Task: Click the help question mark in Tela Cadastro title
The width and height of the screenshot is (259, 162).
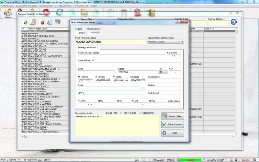Action: [177, 22]
